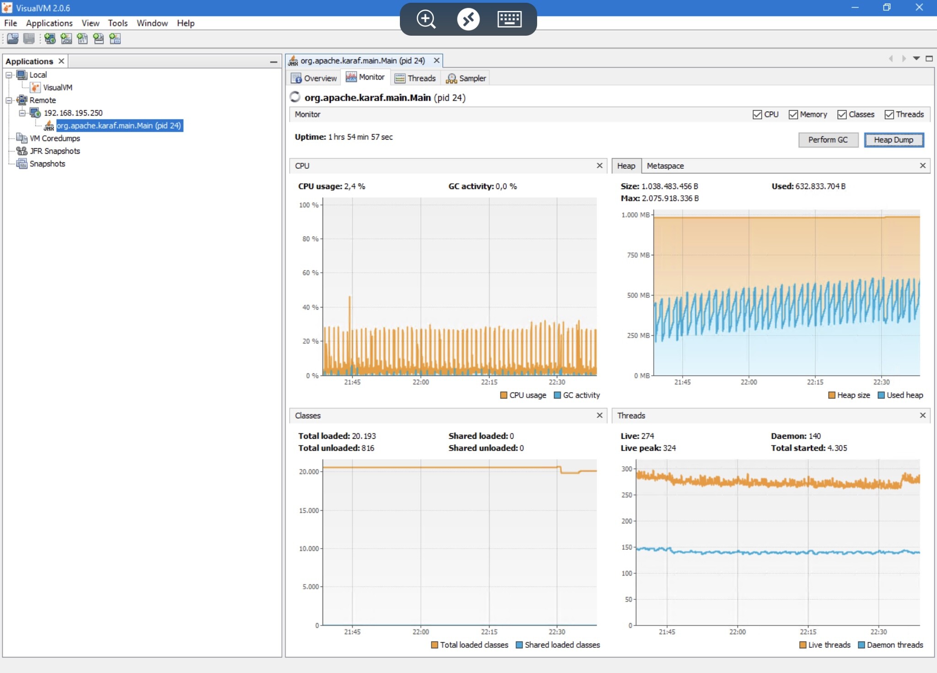
Task: Click the Perform GC button
Action: [x=828, y=140]
